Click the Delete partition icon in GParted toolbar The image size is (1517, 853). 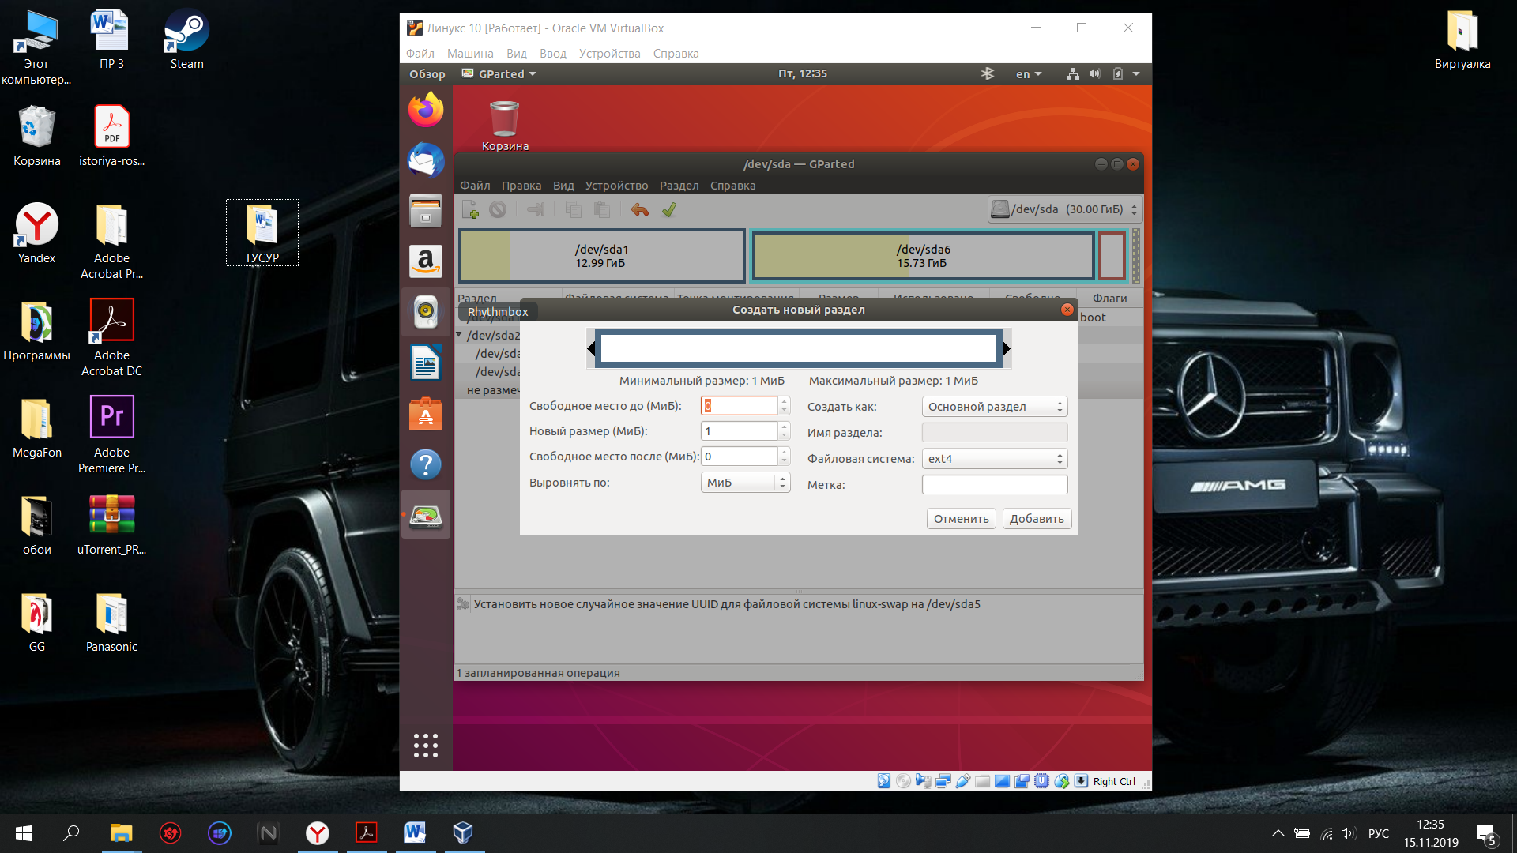pos(498,209)
